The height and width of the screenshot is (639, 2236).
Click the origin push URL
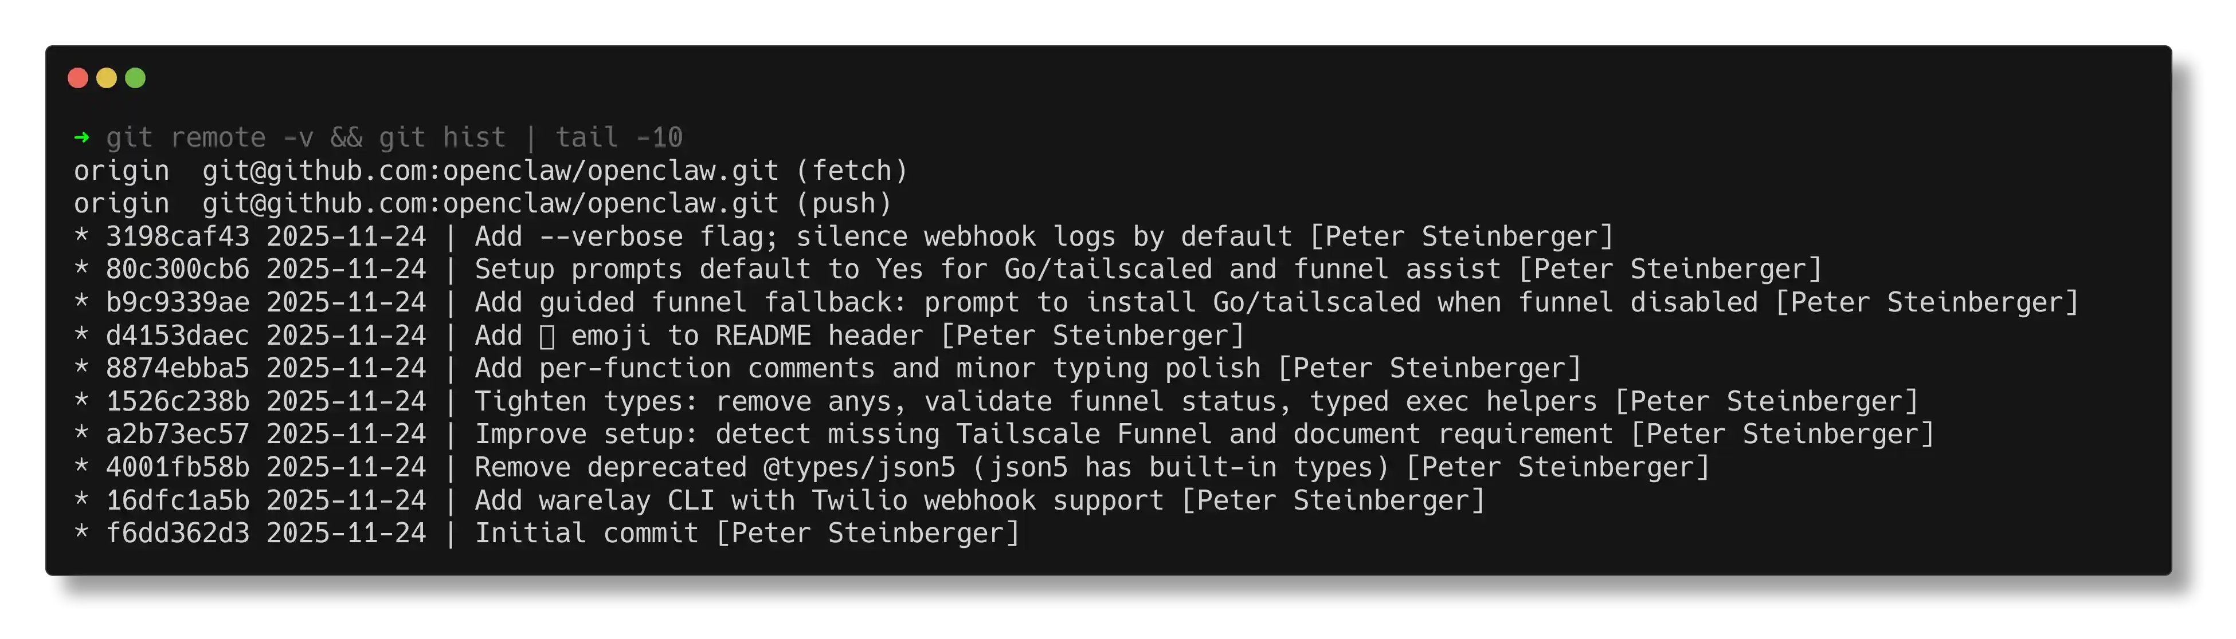(490, 204)
